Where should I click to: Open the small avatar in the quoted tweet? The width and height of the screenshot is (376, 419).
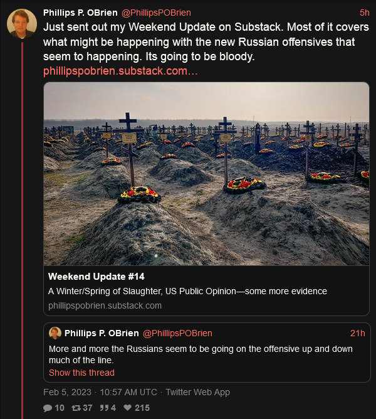55,333
